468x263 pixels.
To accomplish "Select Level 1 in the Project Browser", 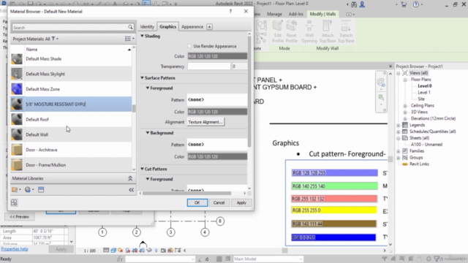I will pos(424,93).
